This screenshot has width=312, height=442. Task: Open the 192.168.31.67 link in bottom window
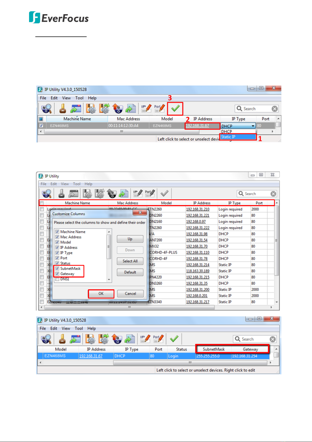(91, 356)
